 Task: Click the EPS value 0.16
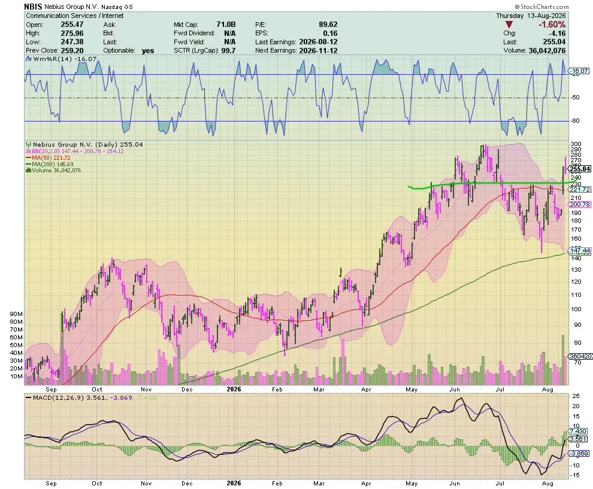pos(330,33)
